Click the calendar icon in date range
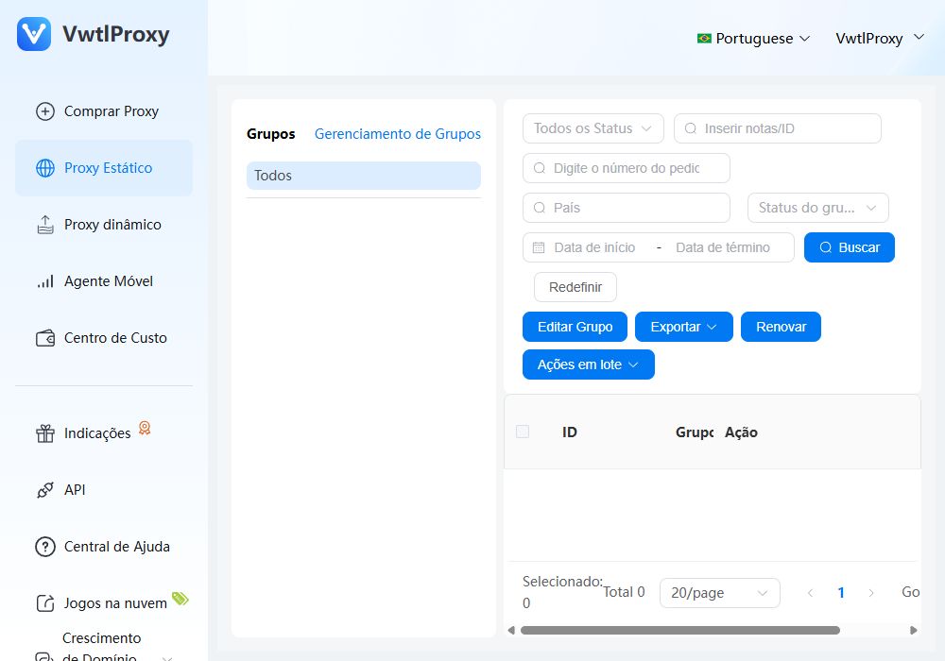945x661 pixels. point(539,247)
